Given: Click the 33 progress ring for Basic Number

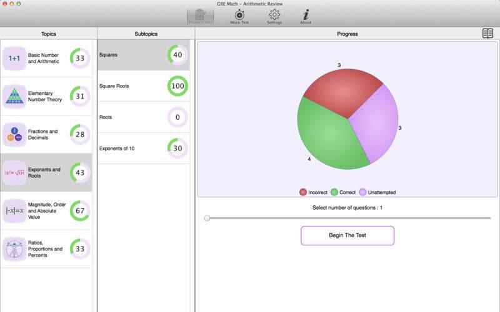Looking at the screenshot, I should click(x=80, y=58).
